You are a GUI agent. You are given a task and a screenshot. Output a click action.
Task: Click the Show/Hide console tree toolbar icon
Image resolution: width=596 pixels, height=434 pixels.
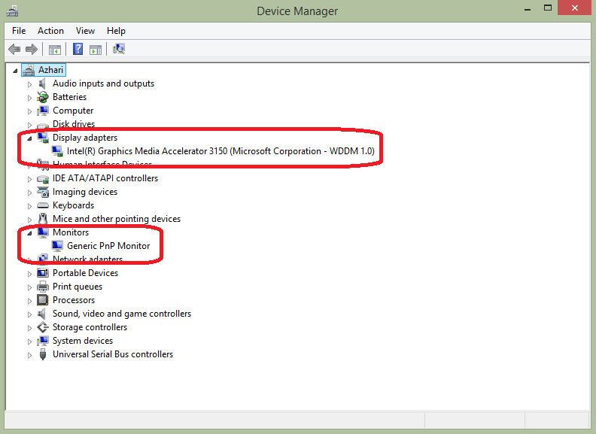[x=55, y=50]
